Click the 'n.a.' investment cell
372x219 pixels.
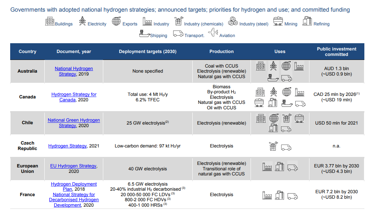(x=336, y=146)
